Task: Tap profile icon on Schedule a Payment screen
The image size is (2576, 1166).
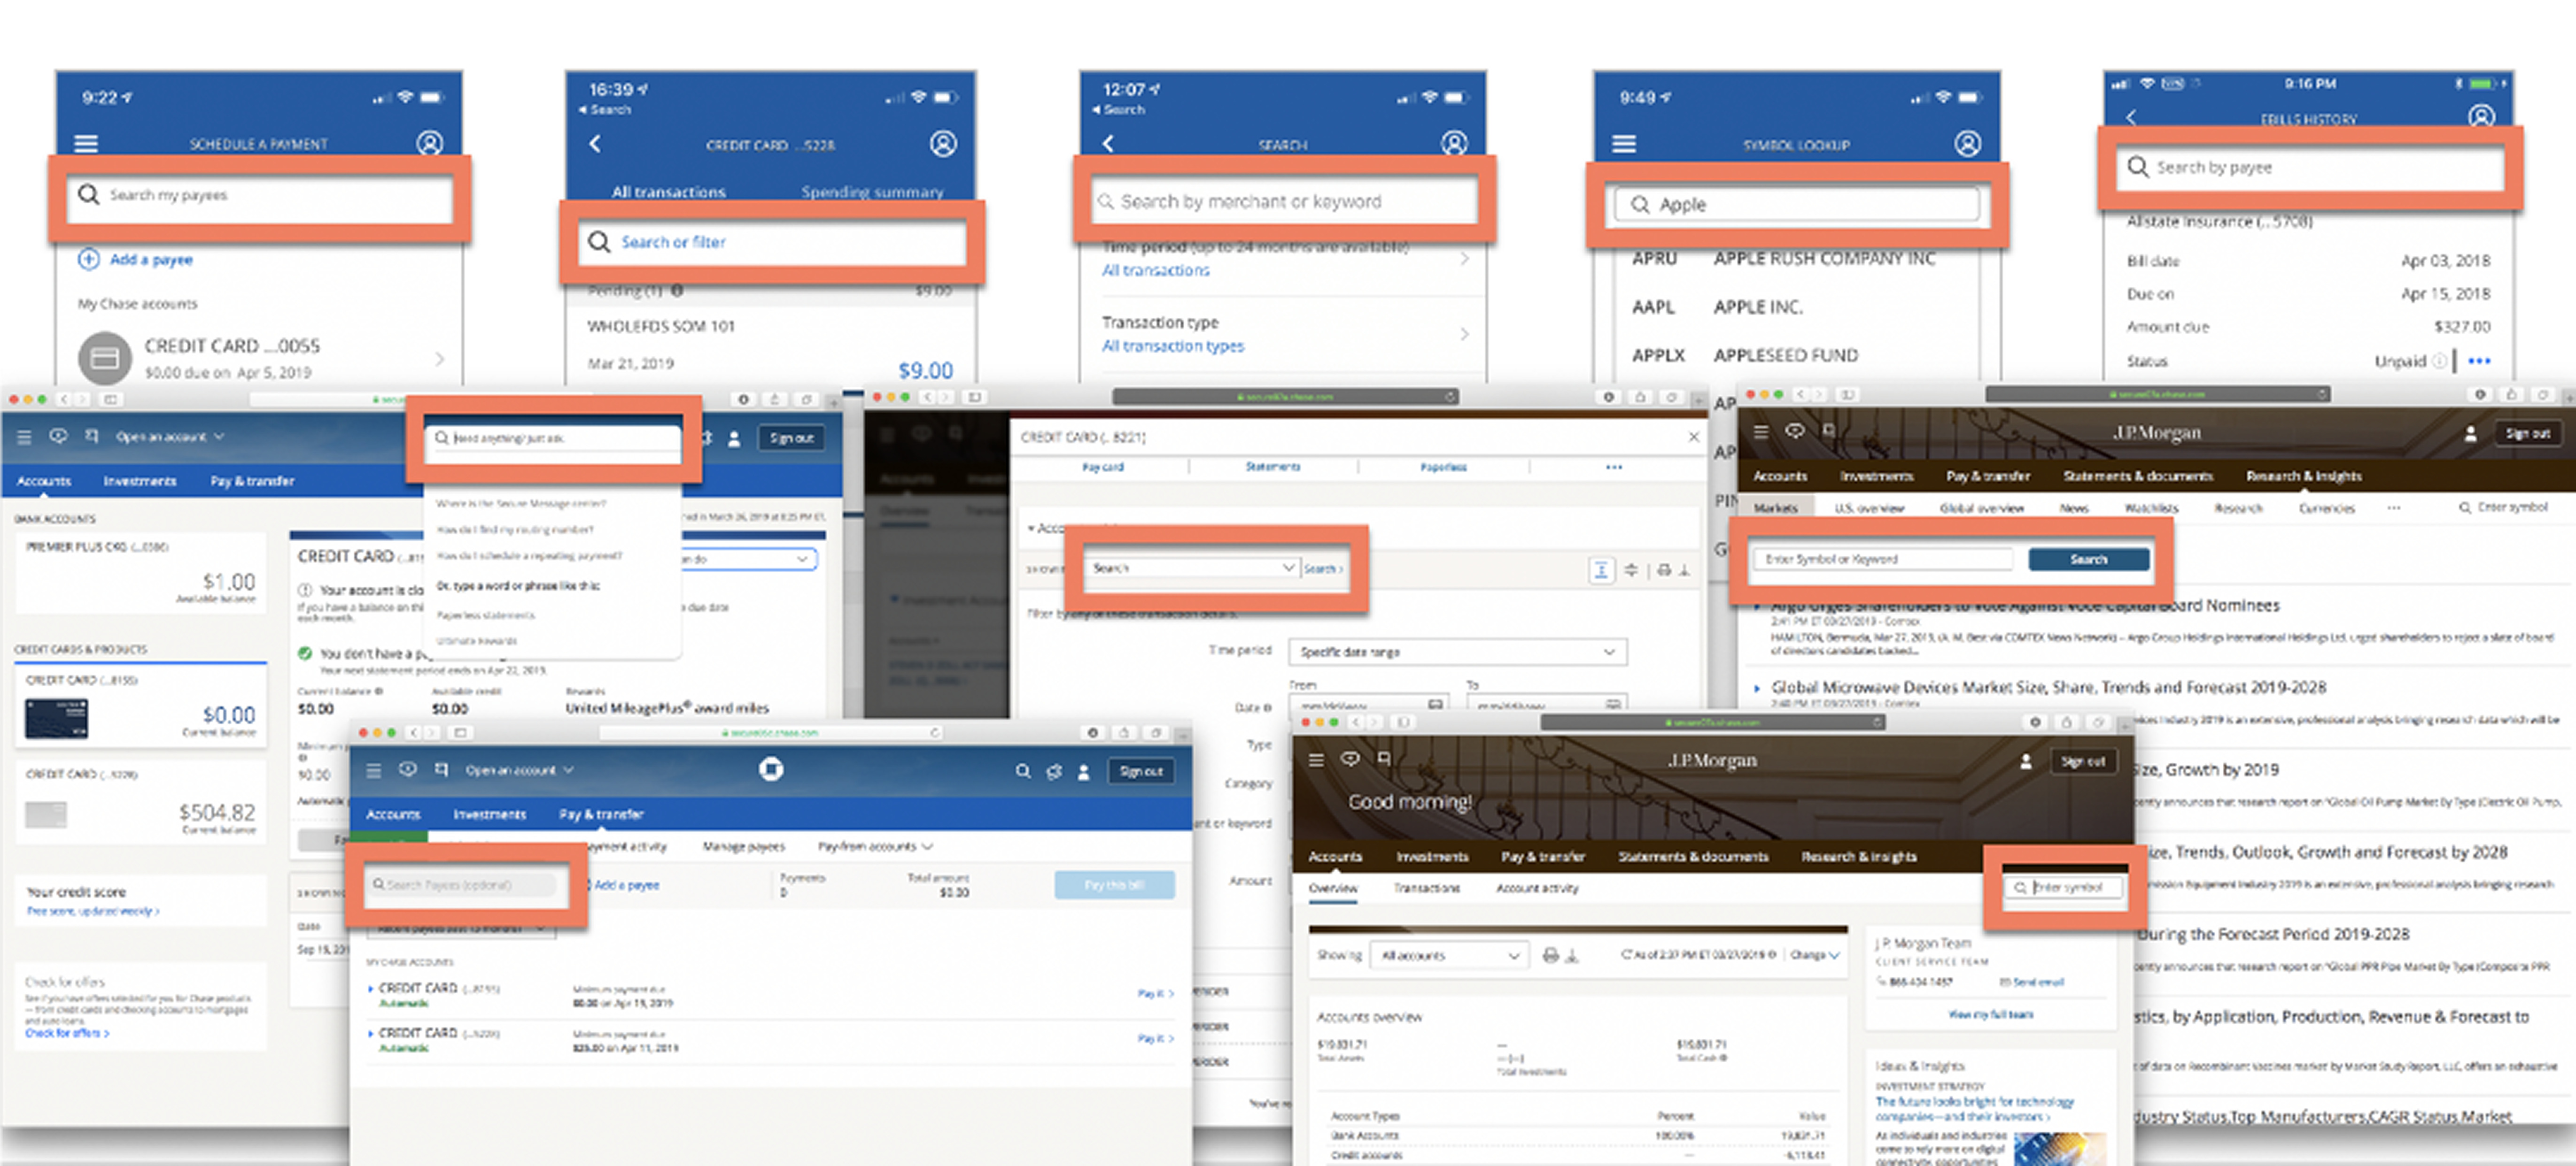Action: point(430,143)
